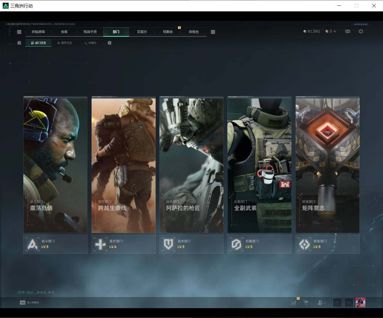
Task: Open the 战斗部门 LV.3 button
Action: tap(55, 244)
